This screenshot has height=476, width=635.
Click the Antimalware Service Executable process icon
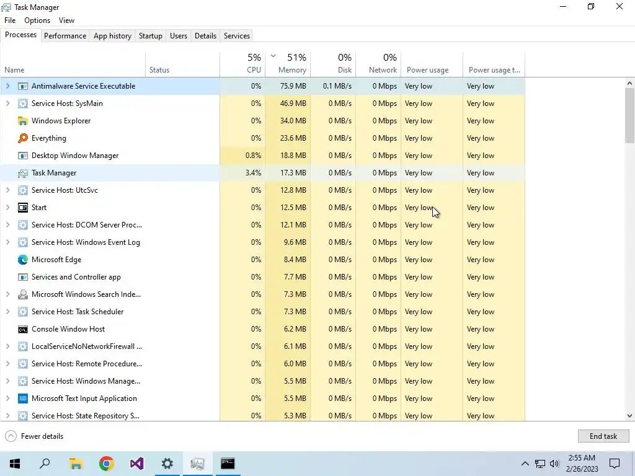[23, 86]
